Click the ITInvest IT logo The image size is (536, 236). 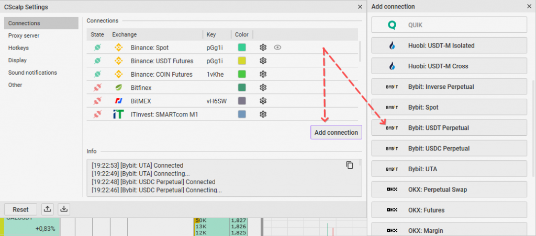coord(118,114)
